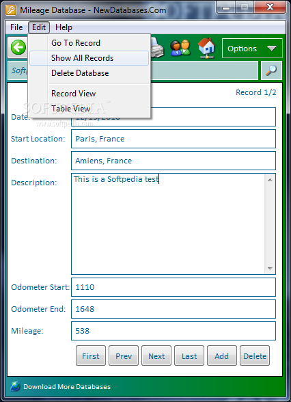Open Download More Databases link
This screenshot has height=402, width=291.
point(67,387)
